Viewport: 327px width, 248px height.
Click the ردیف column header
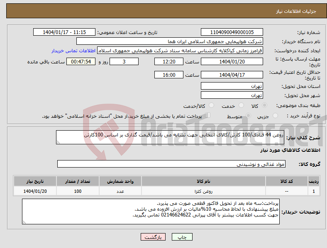[314, 181]
